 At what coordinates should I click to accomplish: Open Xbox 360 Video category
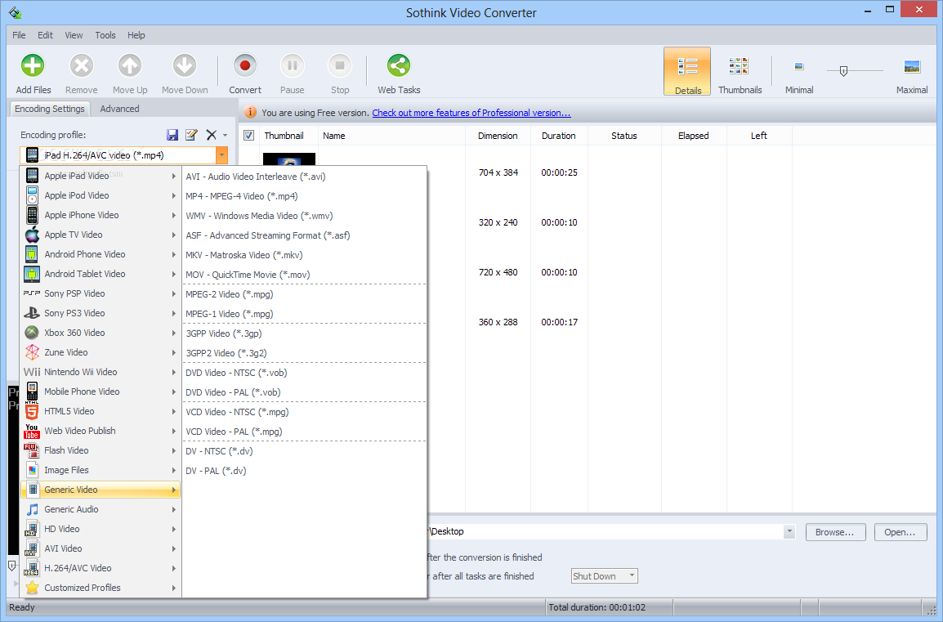101,333
